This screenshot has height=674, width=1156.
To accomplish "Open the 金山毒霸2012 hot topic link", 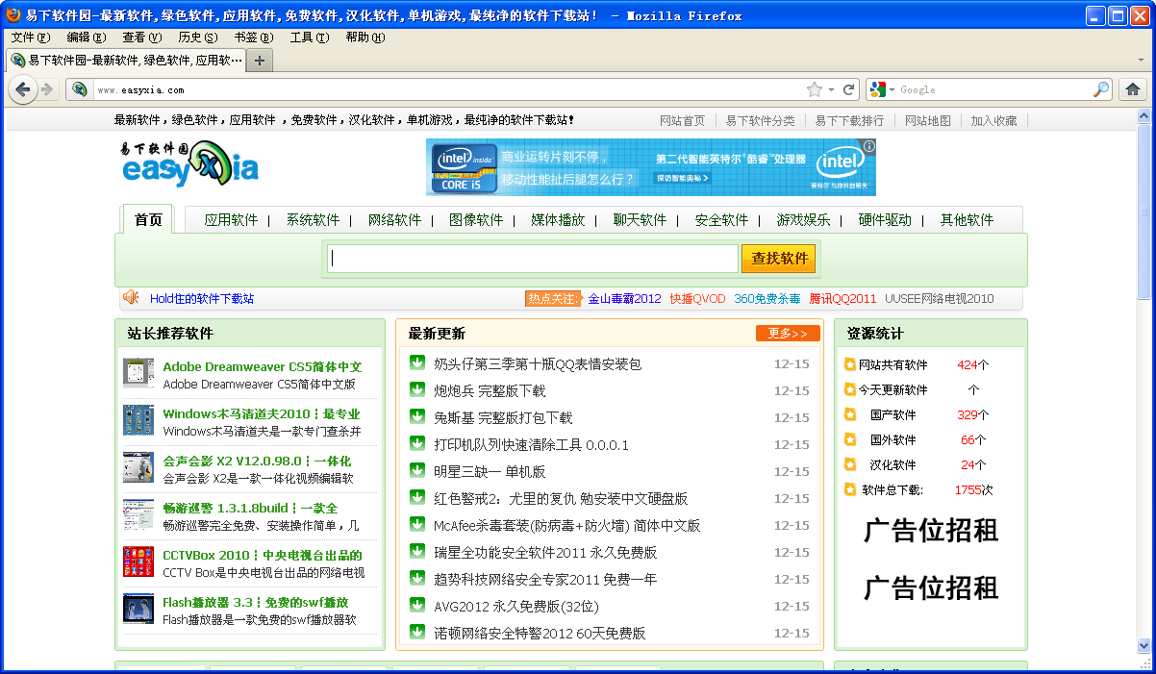I will click(624, 299).
